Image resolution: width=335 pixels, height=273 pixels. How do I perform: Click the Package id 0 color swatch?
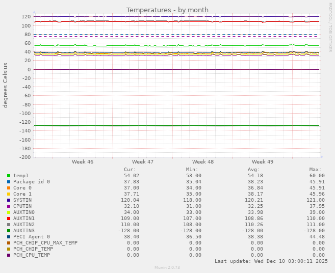coord(9,182)
